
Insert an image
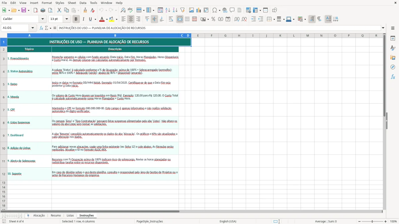[192, 10]
